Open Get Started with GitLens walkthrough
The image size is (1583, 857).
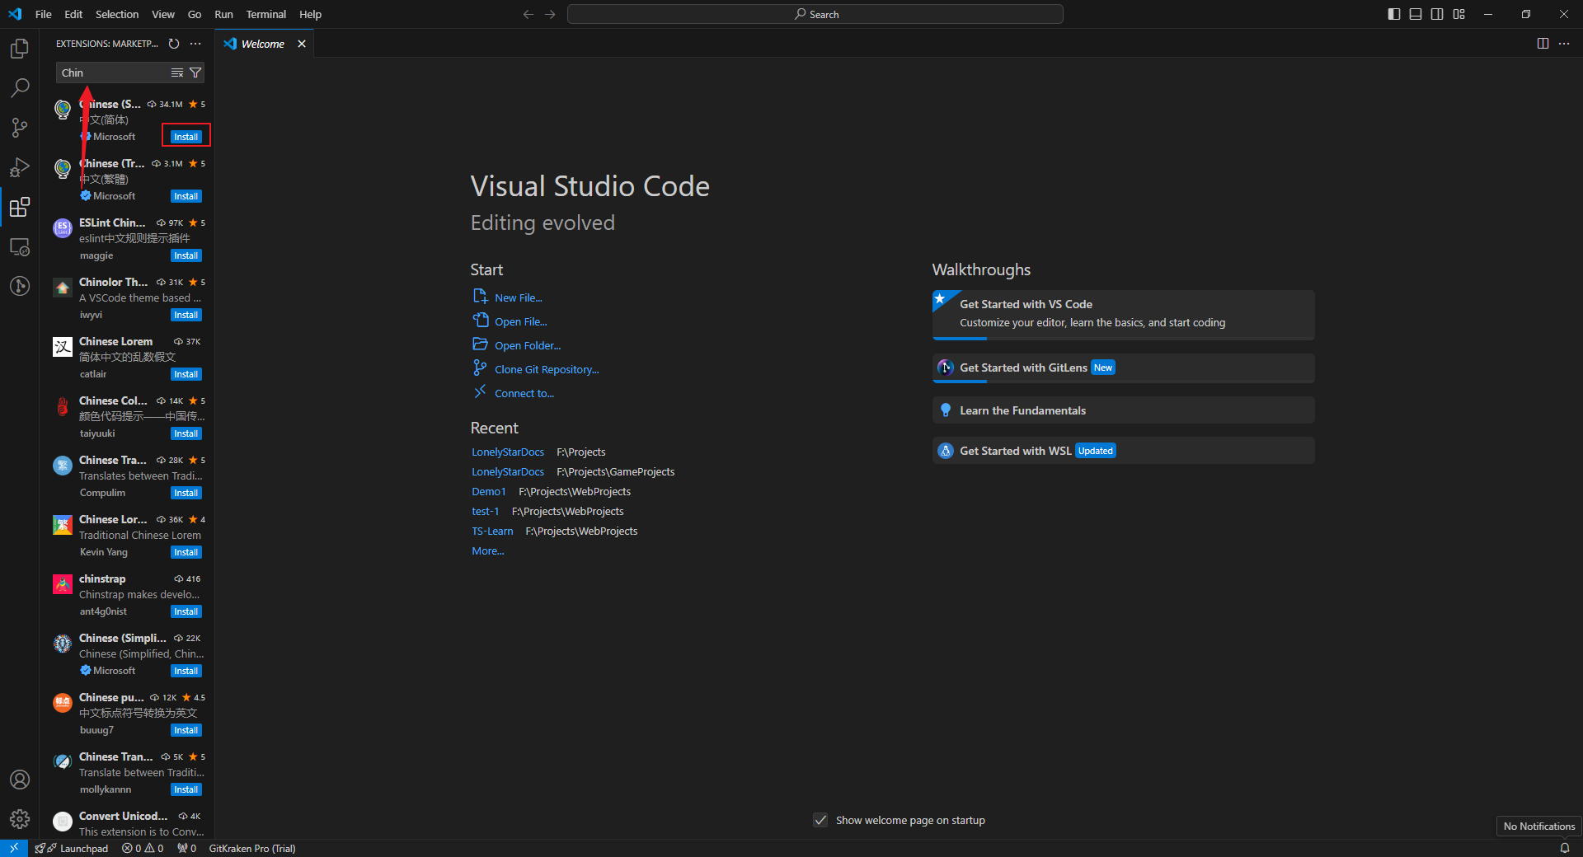1123,368
